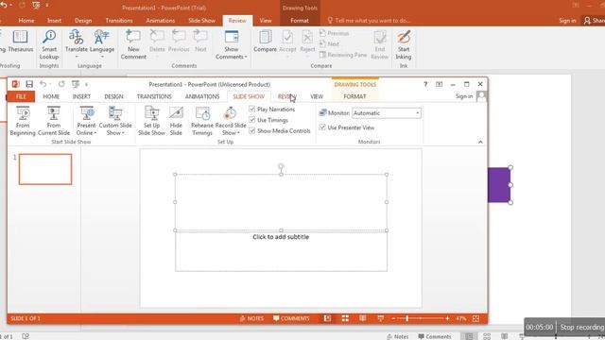The width and height of the screenshot is (605, 340).
Task: Click Stop recording button
Action: click(581, 328)
